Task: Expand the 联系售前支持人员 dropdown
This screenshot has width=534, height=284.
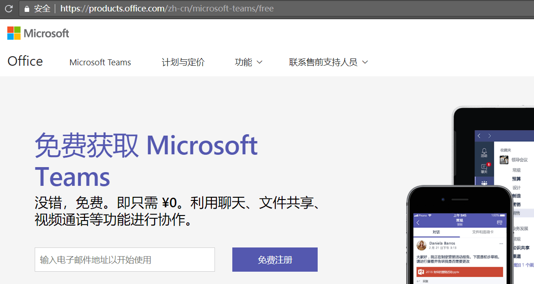Action: coord(329,62)
